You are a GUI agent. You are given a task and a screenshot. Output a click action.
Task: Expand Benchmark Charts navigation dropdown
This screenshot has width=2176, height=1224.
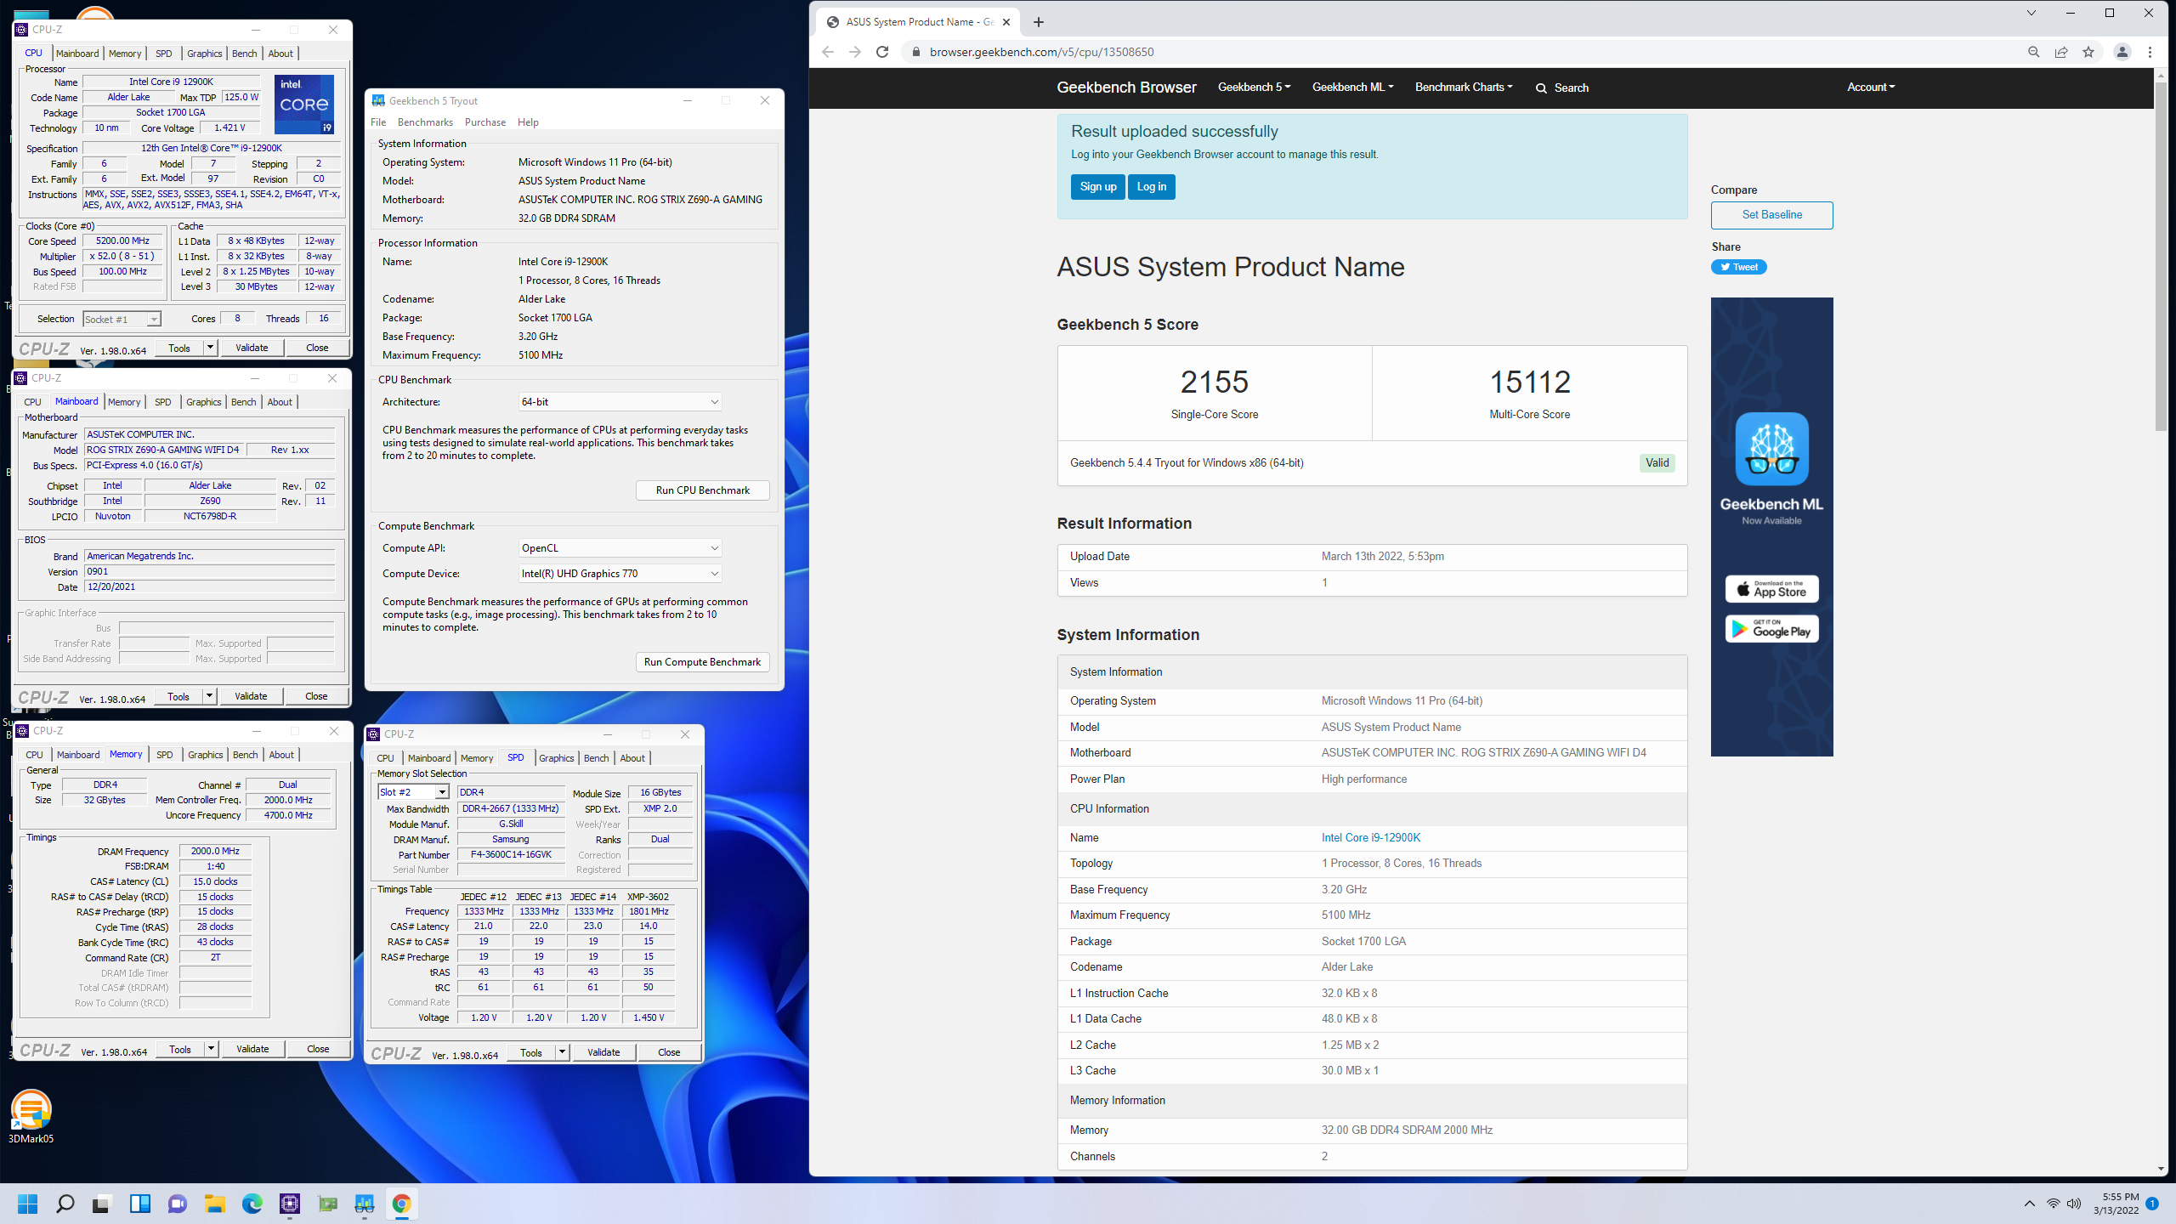click(x=1464, y=87)
